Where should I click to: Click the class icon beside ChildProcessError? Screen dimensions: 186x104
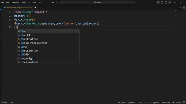click(19, 43)
